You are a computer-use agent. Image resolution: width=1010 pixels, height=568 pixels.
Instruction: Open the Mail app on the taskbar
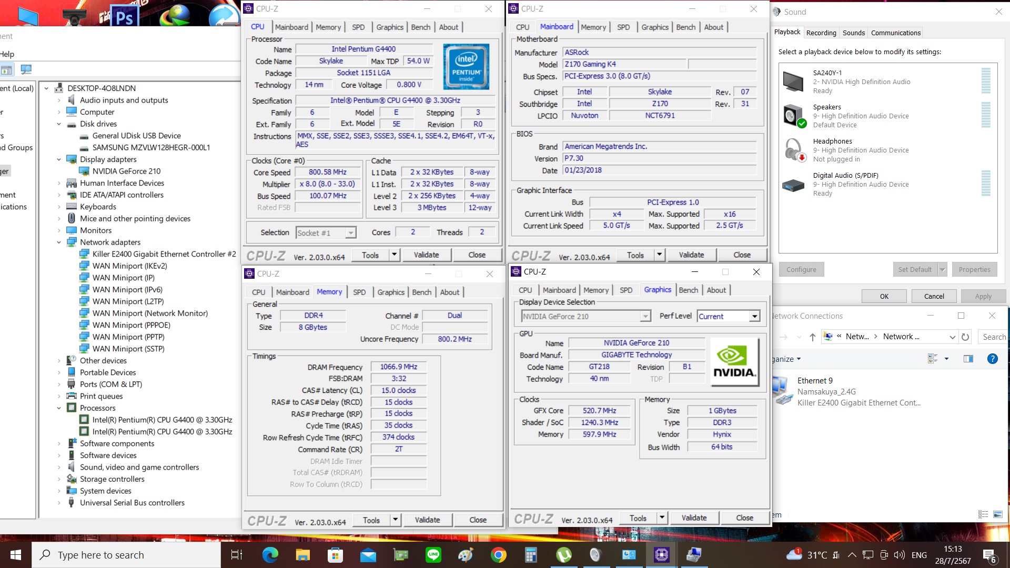click(x=368, y=555)
